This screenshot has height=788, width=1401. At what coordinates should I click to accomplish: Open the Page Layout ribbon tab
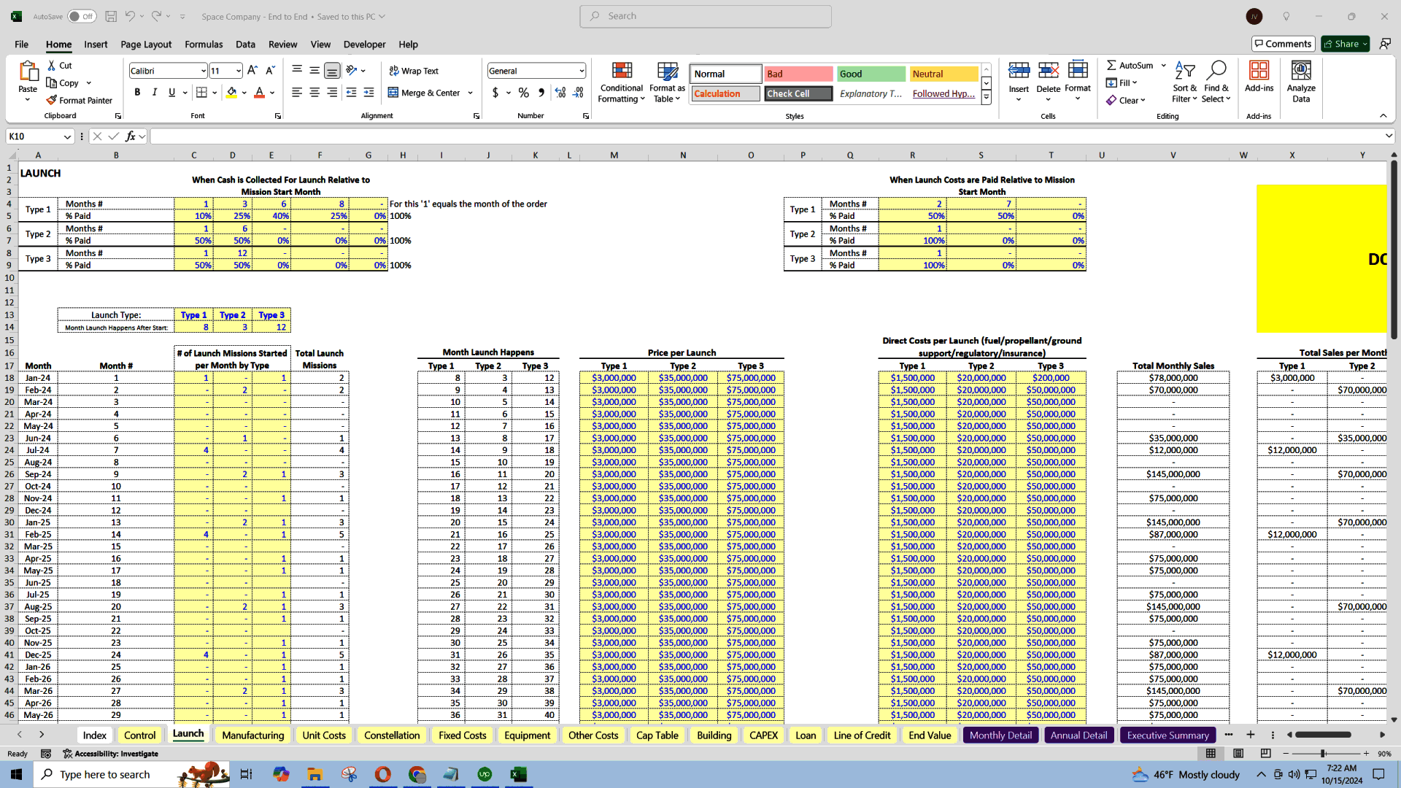(x=146, y=45)
